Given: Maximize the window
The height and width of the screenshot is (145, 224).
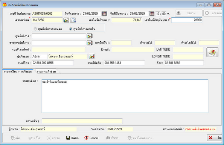Looking at the screenshot, I should pyautogui.click(x=209, y=5).
